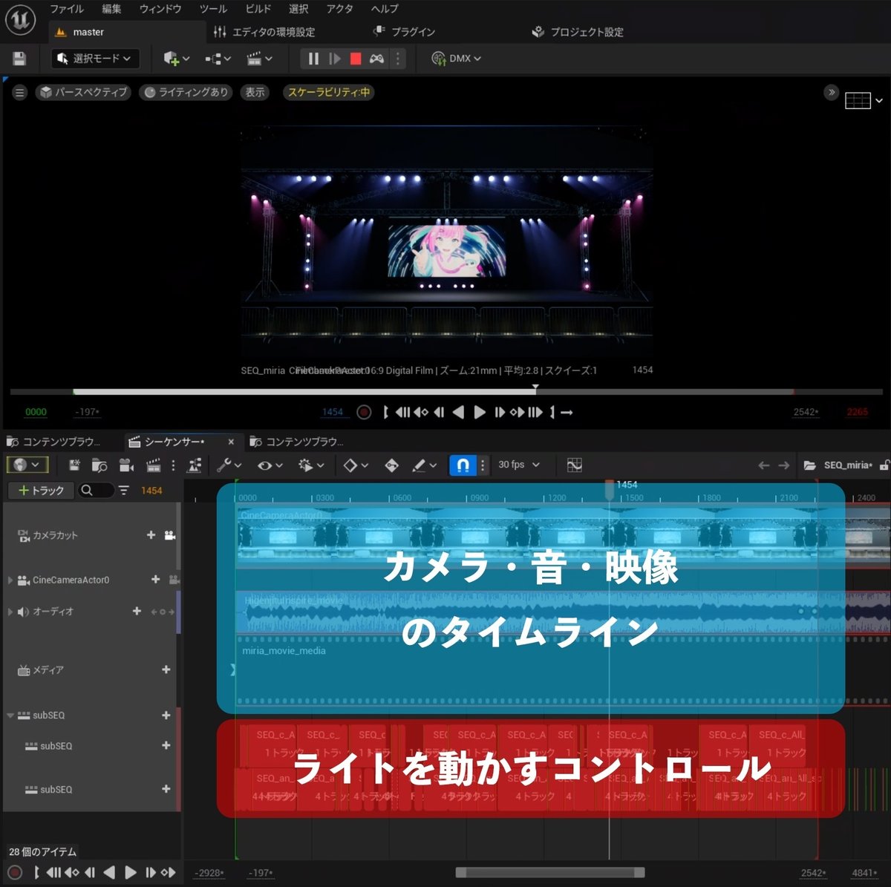
Task: Add a section to the メディア track
Action: (x=166, y=670)
